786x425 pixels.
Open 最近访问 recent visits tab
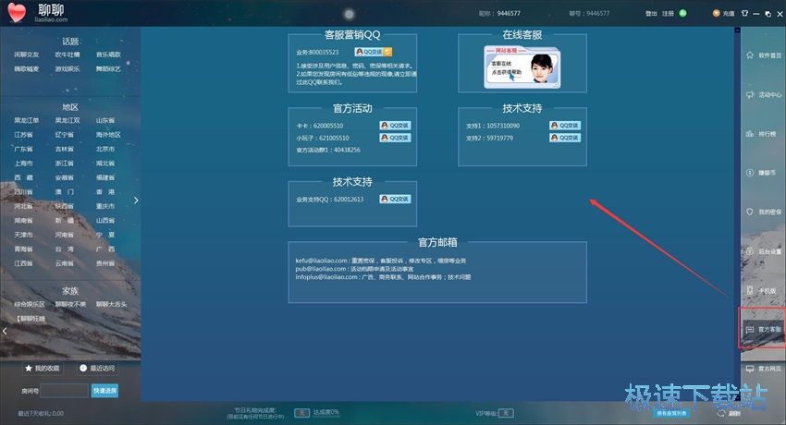(x=97, y=369)
